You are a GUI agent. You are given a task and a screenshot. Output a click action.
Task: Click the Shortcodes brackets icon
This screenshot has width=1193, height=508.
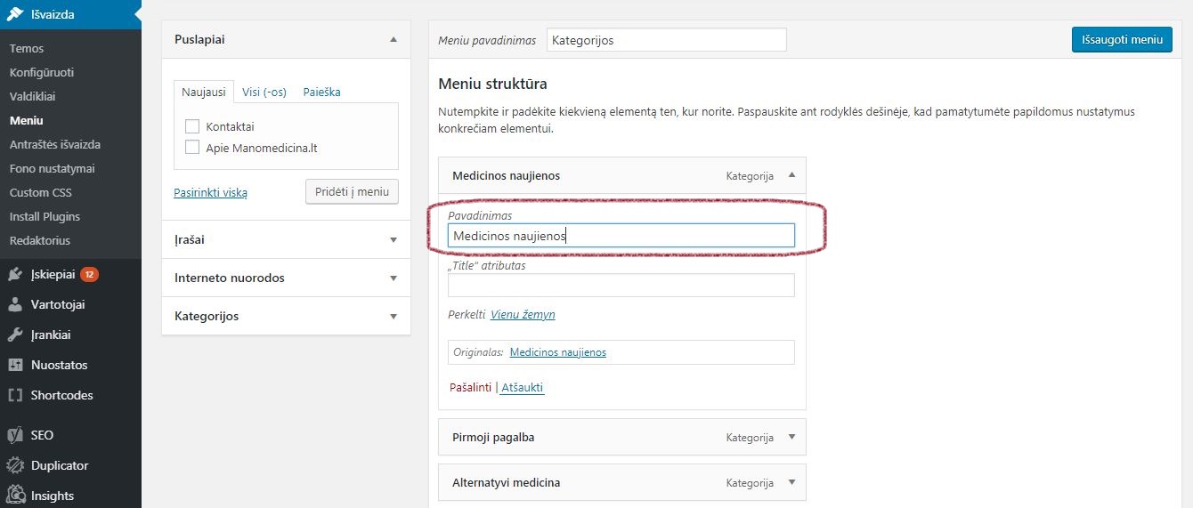[x=15, y=395]
